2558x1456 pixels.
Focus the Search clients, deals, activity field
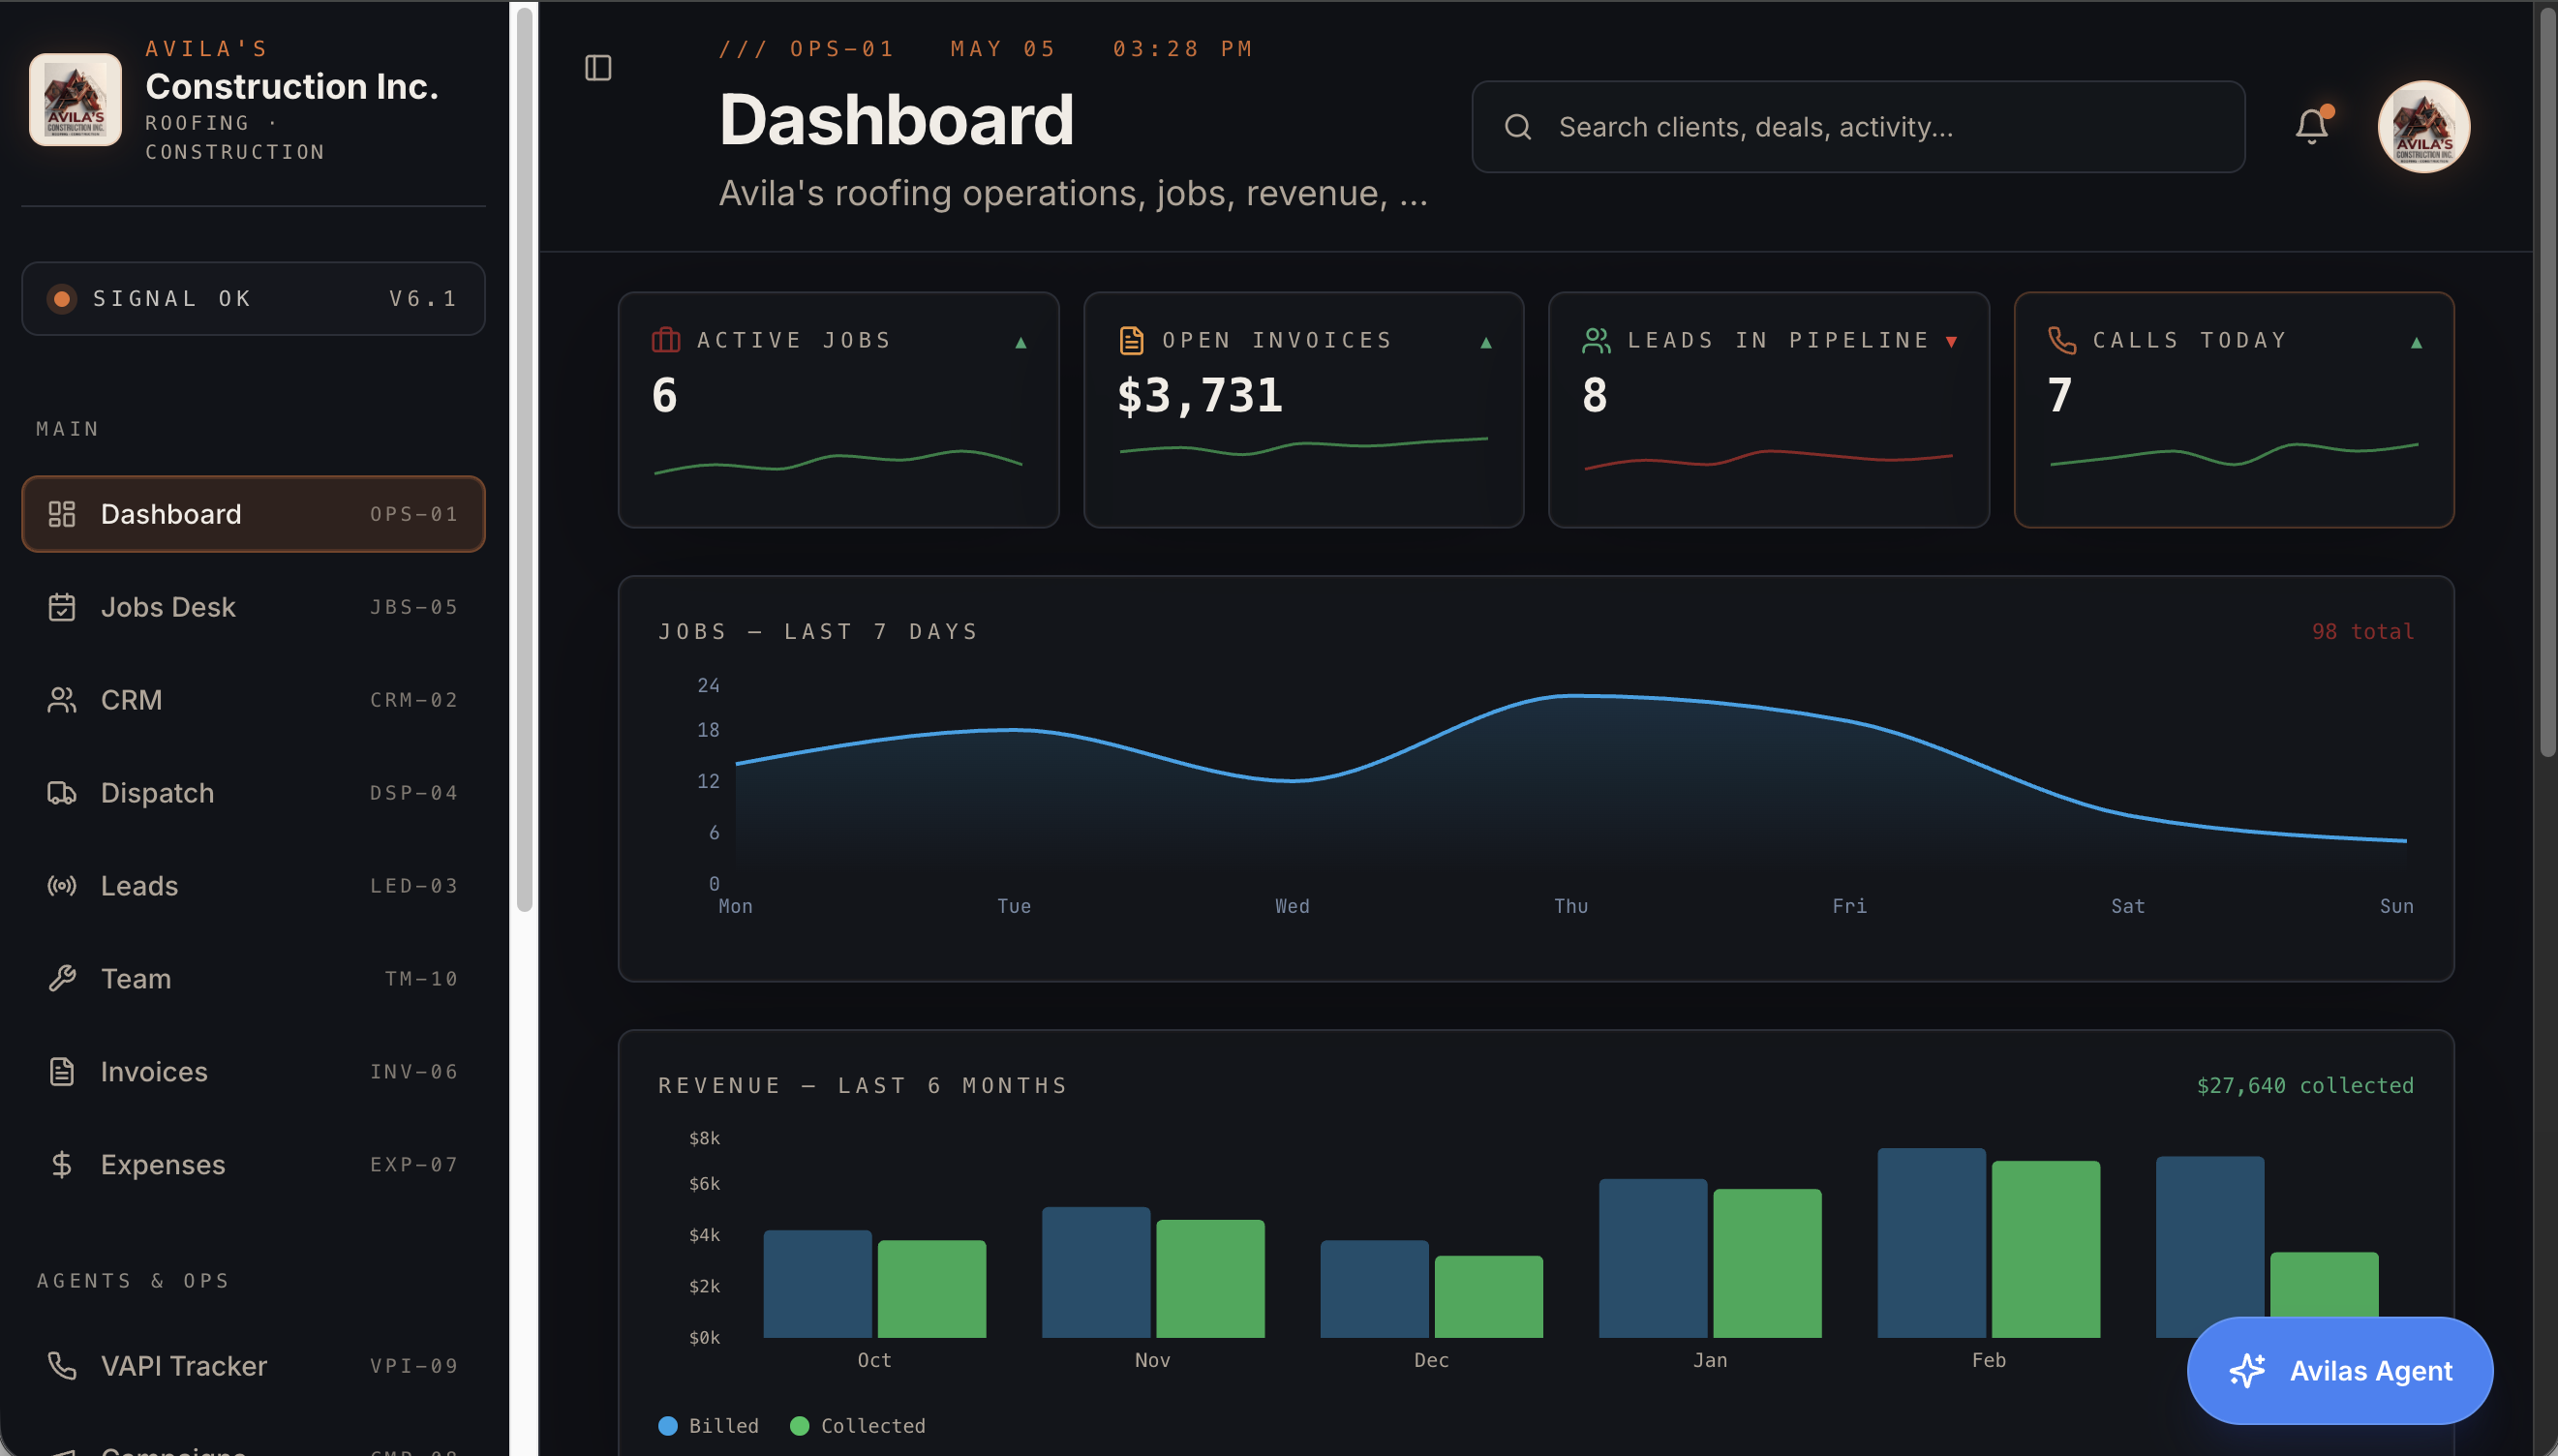coord(1858,127)
